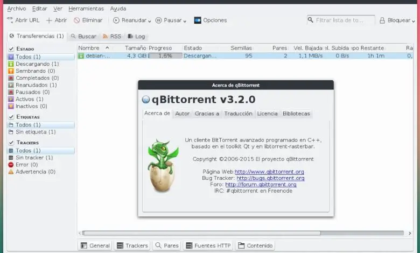Open the Herramientas menu

(x=86, y=9)
